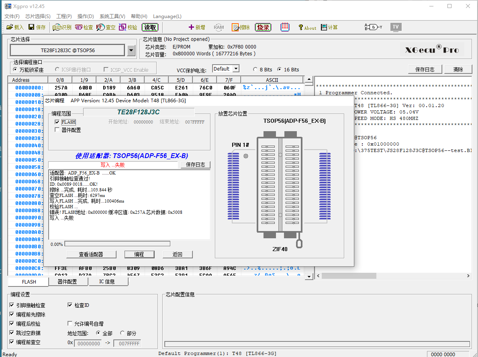478x357 pixels.
Task: Enable the 允许编号自增 checkbox
Action: coord(70,324)
